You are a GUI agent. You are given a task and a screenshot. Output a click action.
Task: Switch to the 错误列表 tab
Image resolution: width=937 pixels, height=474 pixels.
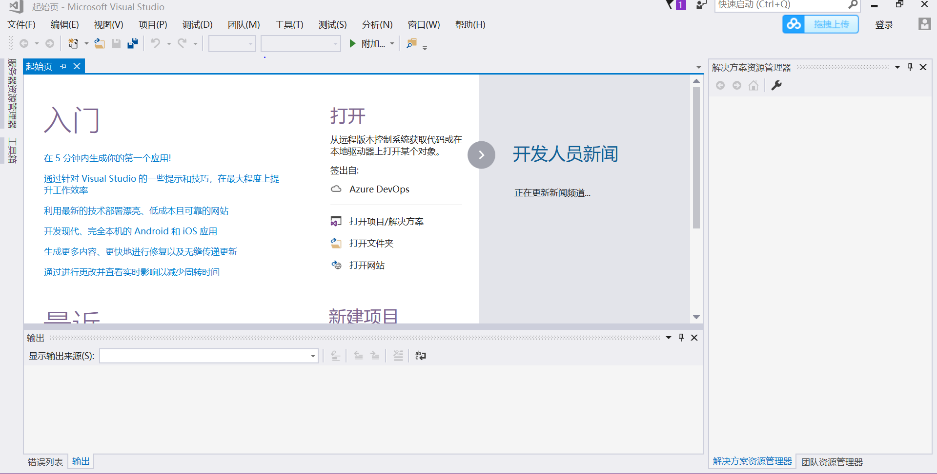(x=45, y=462)
